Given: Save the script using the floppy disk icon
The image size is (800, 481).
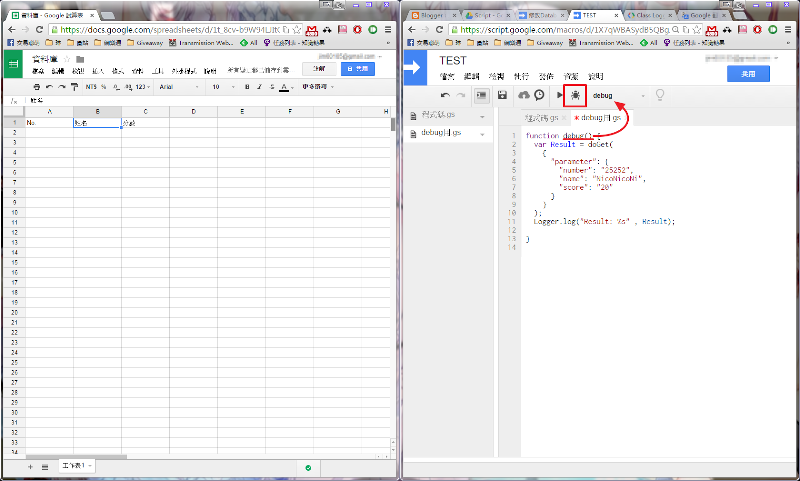Looking at the screenshot, I should tap(502, 95).
